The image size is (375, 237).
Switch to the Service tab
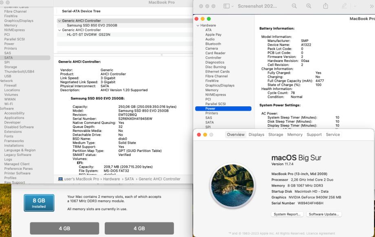coord(333,134)
